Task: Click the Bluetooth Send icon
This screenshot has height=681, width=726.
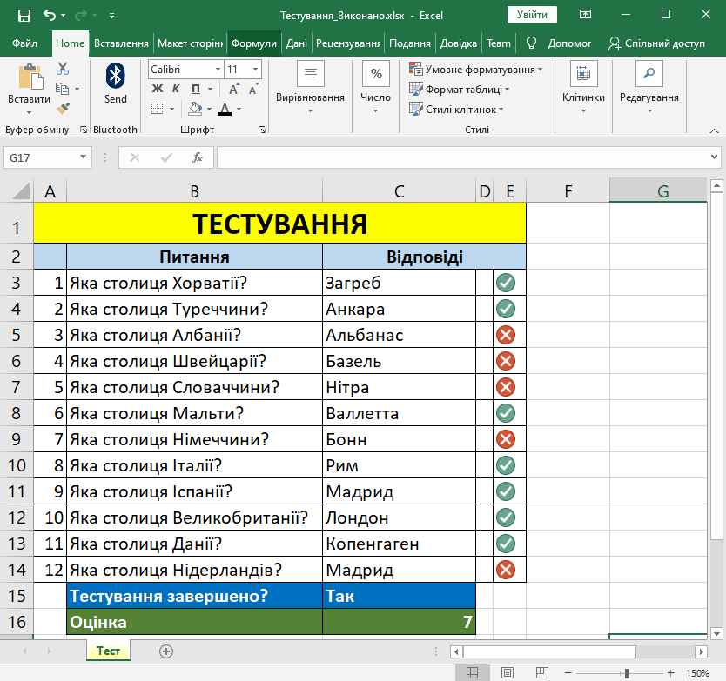Action: 116,77
